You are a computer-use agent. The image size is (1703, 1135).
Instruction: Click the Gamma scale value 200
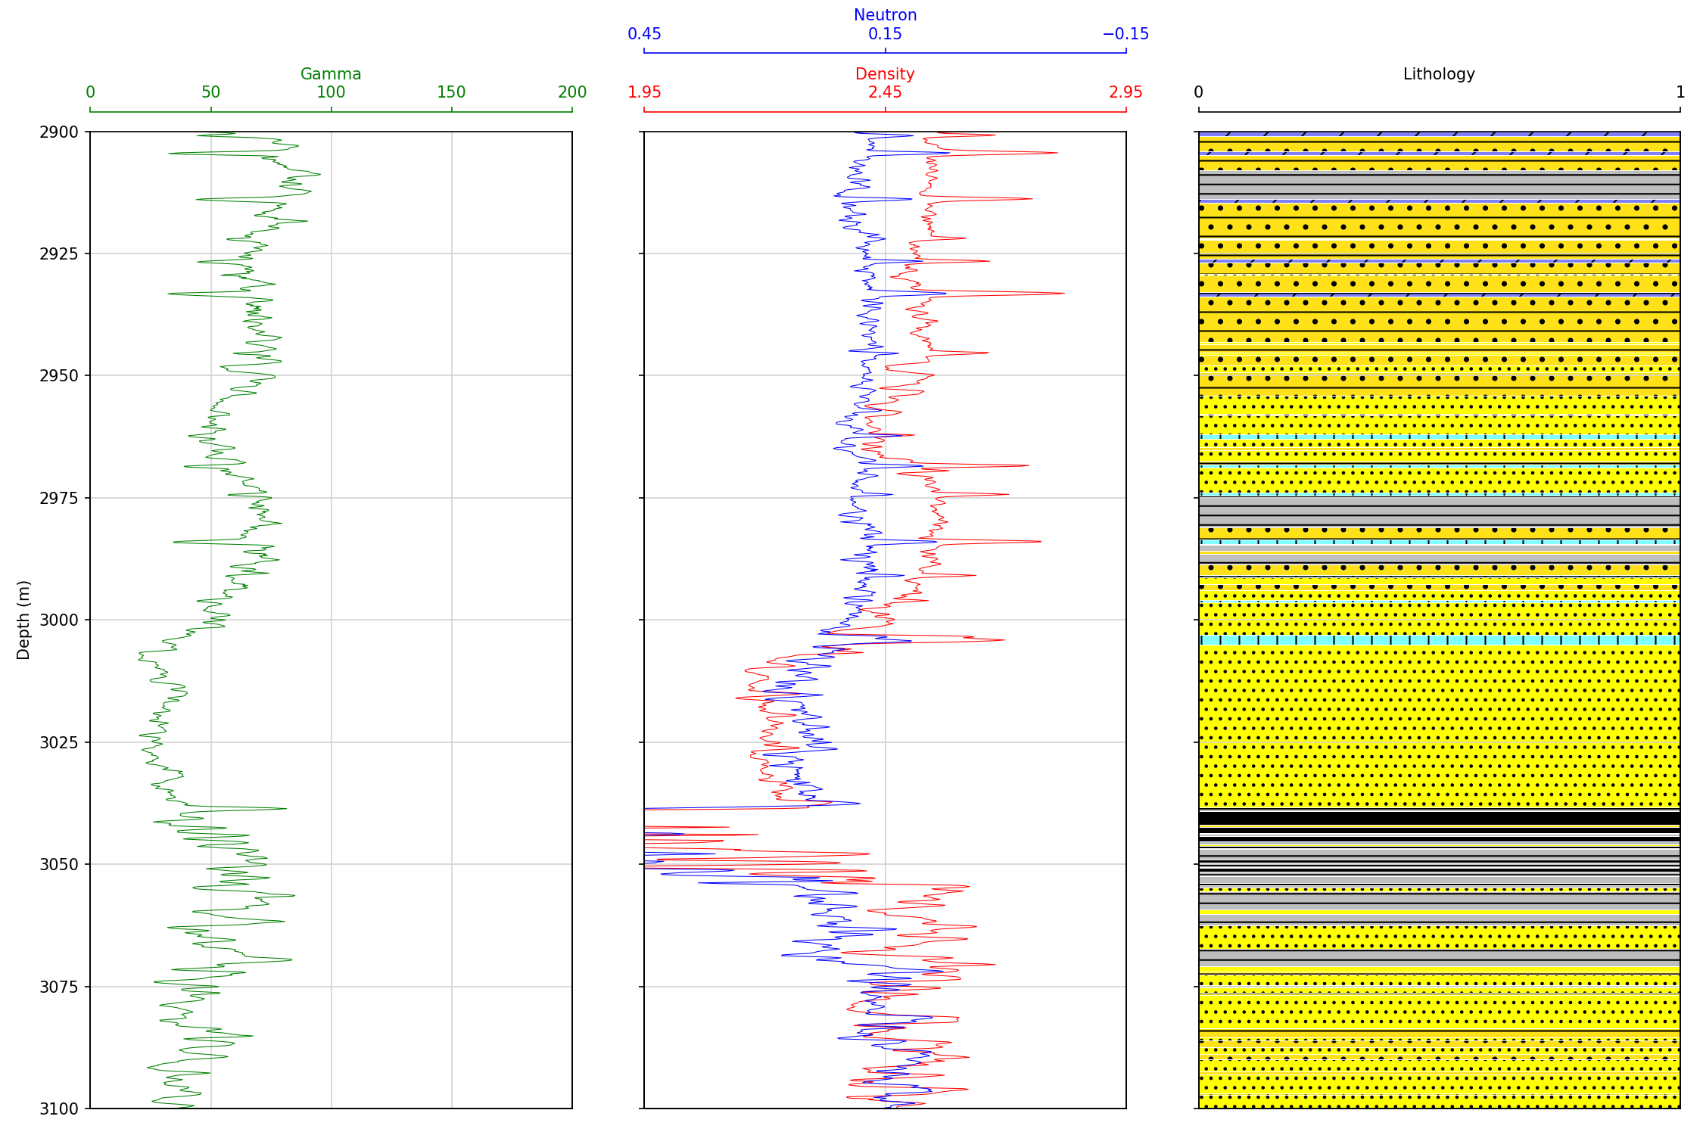point(572,92)
